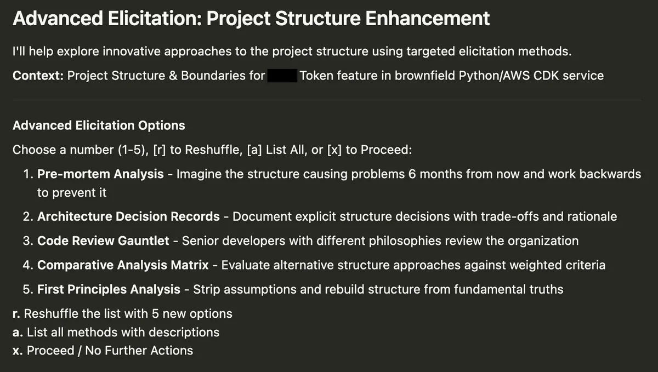The width and height of the screenshot is (658, 372).
Task: Click the Advanced Elicitation main heading
Action: pos(251,19)
